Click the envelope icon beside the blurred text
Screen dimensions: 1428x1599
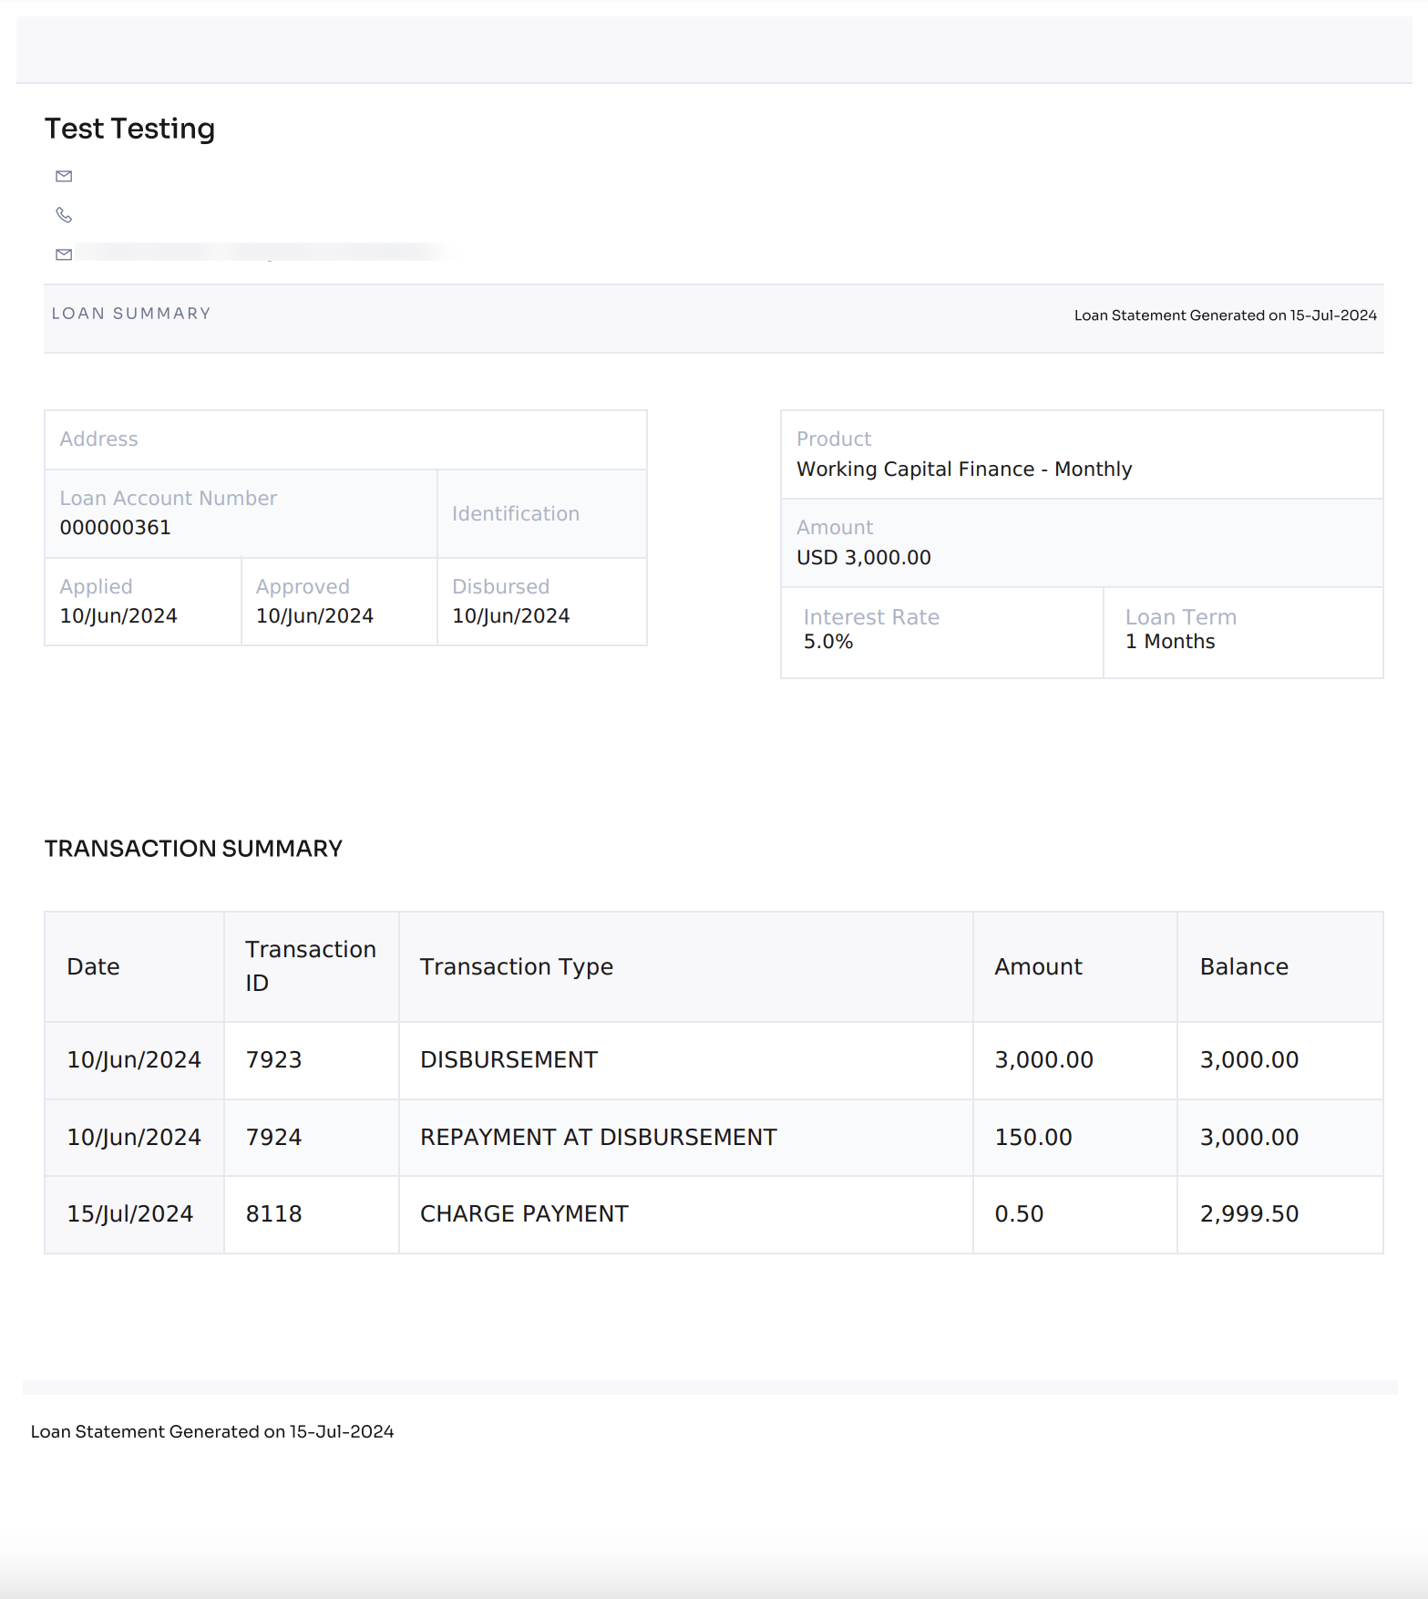(x=64, y=254)
